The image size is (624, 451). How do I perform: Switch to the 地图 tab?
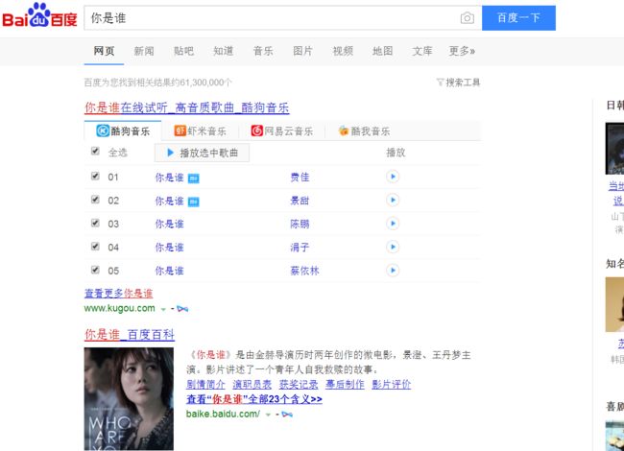coord(382,51)
